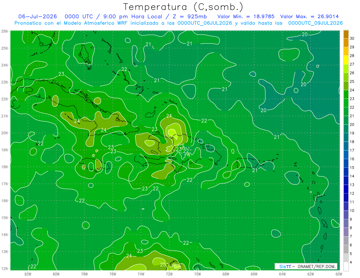Click the '64W' longitude axis label
Image resolution: width=360 pixels, height=278 pixels.
tap(282, 274)
